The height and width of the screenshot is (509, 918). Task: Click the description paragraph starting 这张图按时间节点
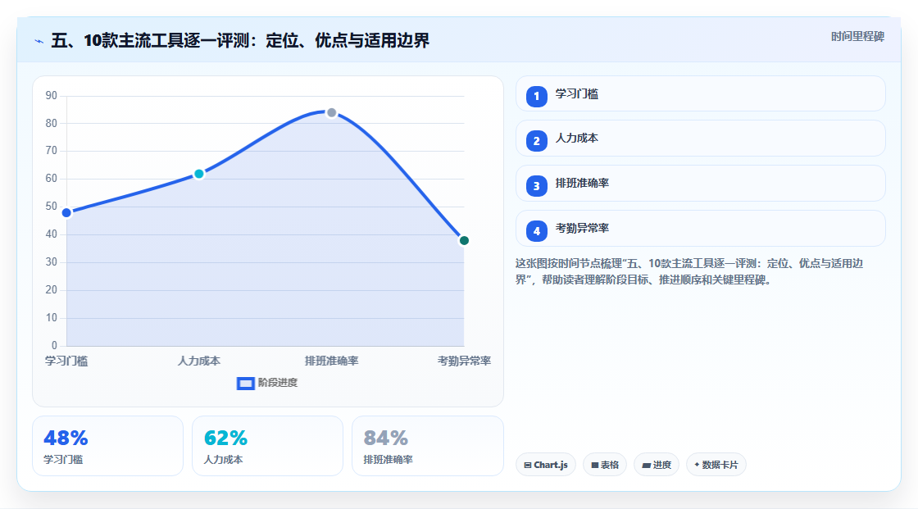[689, 271]
